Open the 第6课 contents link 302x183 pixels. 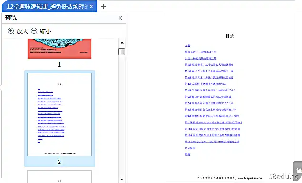[208, 97]
